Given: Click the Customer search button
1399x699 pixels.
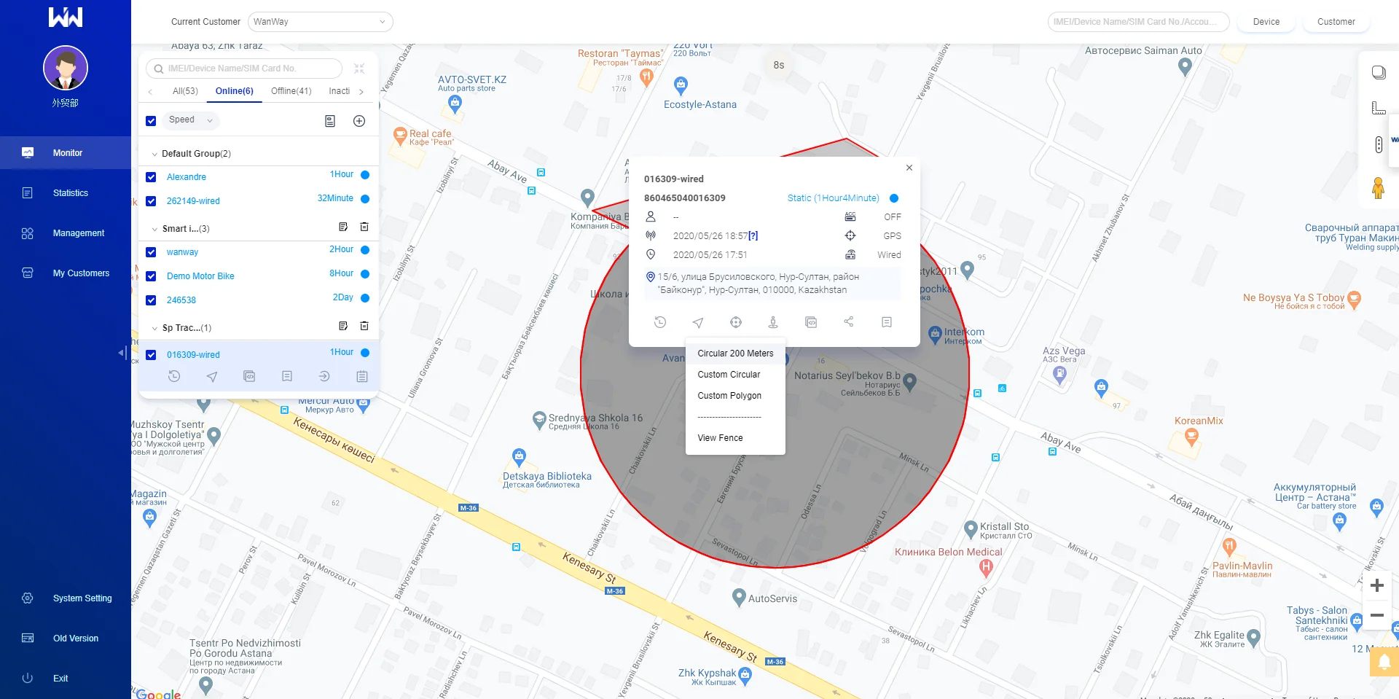Looking at the screenshot, I should tap(1336, 22).
